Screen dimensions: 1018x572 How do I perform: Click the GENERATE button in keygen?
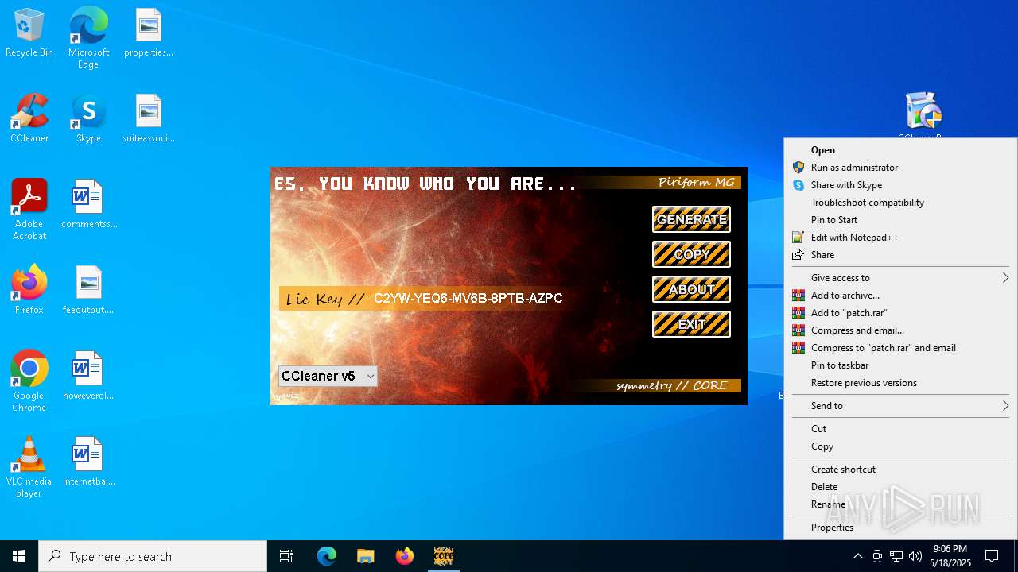(691, 219)
